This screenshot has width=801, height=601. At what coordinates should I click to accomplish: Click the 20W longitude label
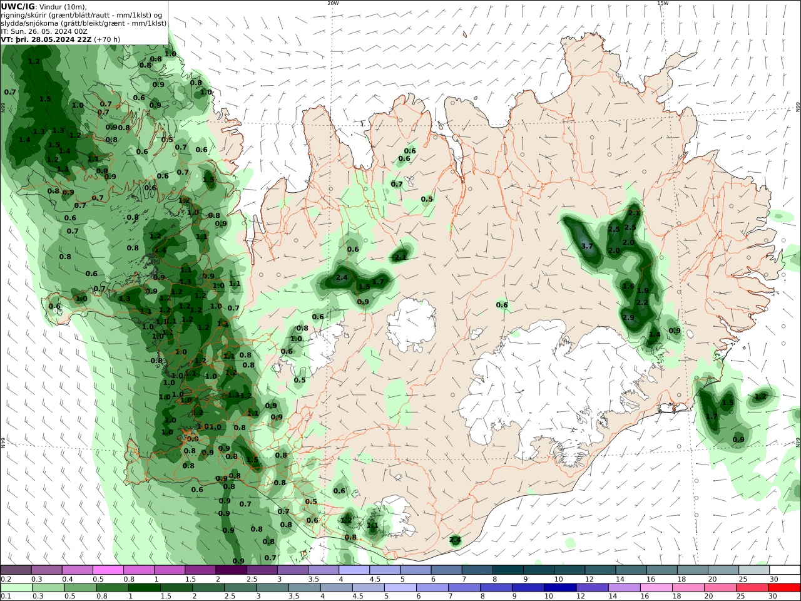point(333,3)
